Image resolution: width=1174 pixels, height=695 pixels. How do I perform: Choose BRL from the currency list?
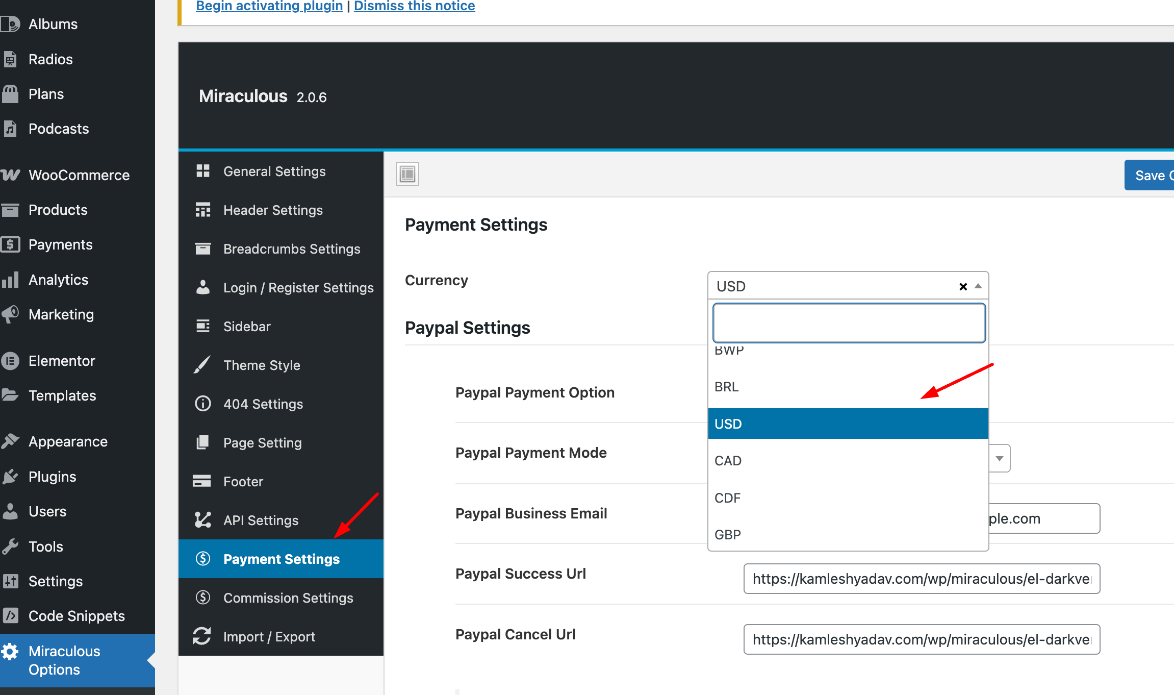click(x=848, y=387)
